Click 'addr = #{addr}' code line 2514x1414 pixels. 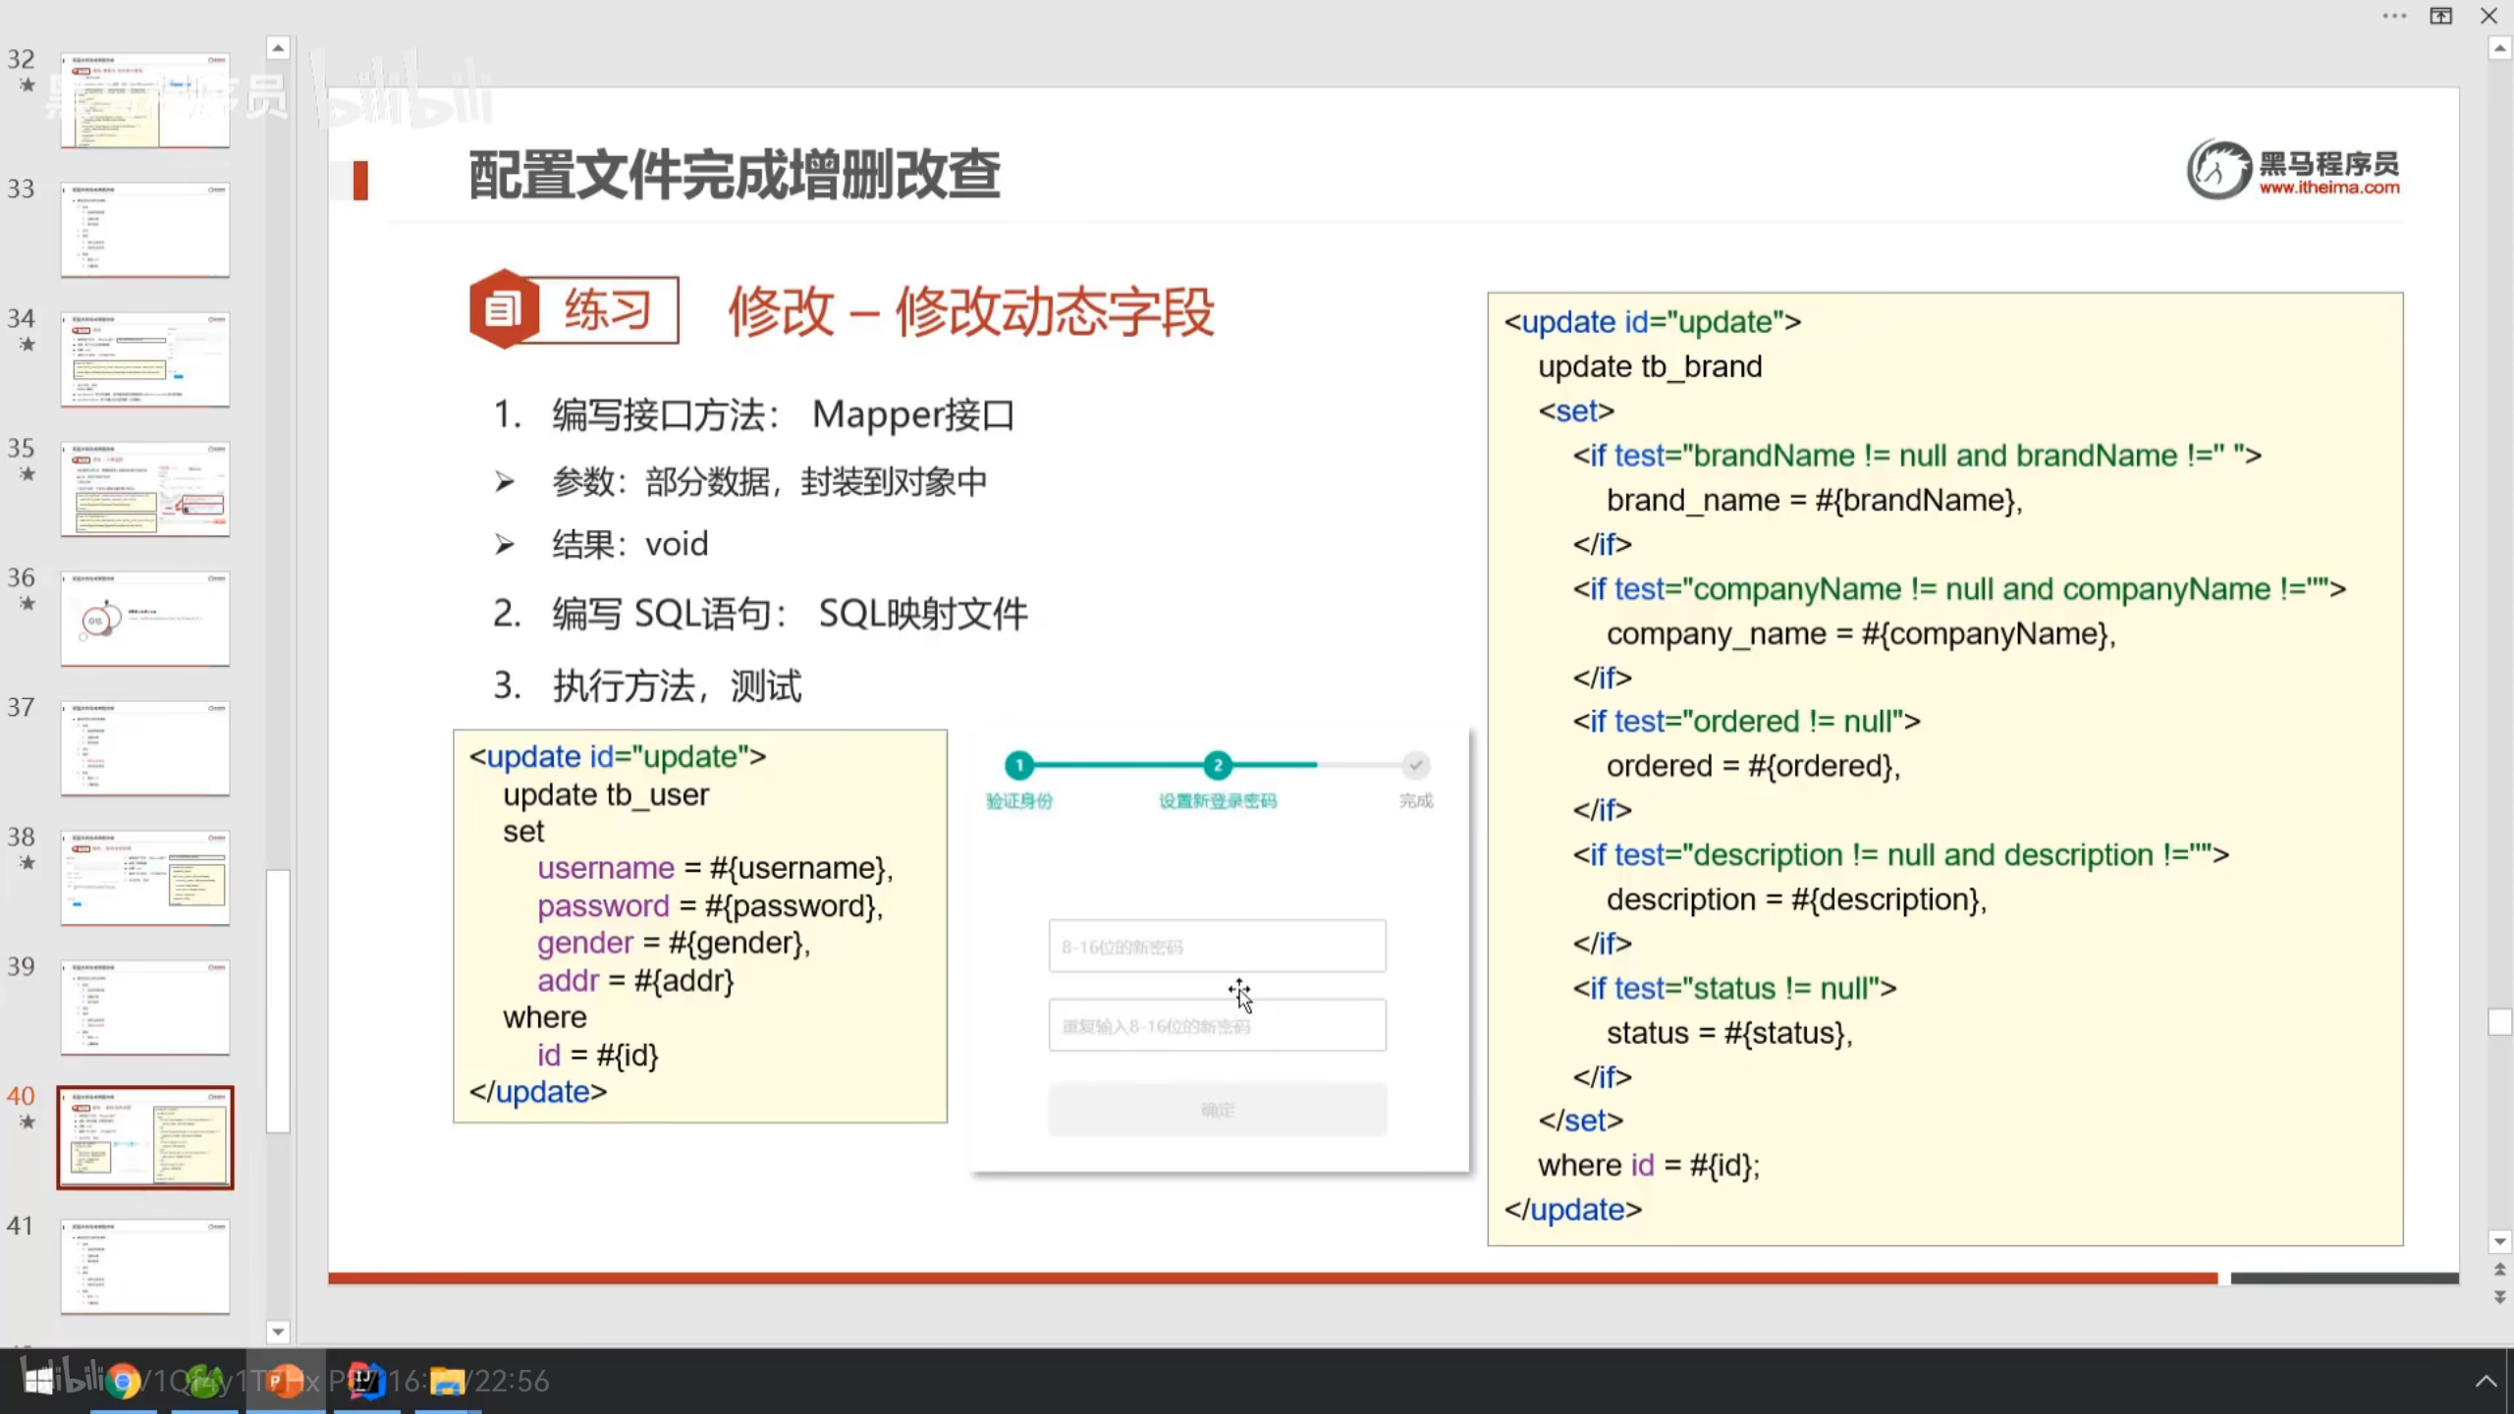pos(634,980)
